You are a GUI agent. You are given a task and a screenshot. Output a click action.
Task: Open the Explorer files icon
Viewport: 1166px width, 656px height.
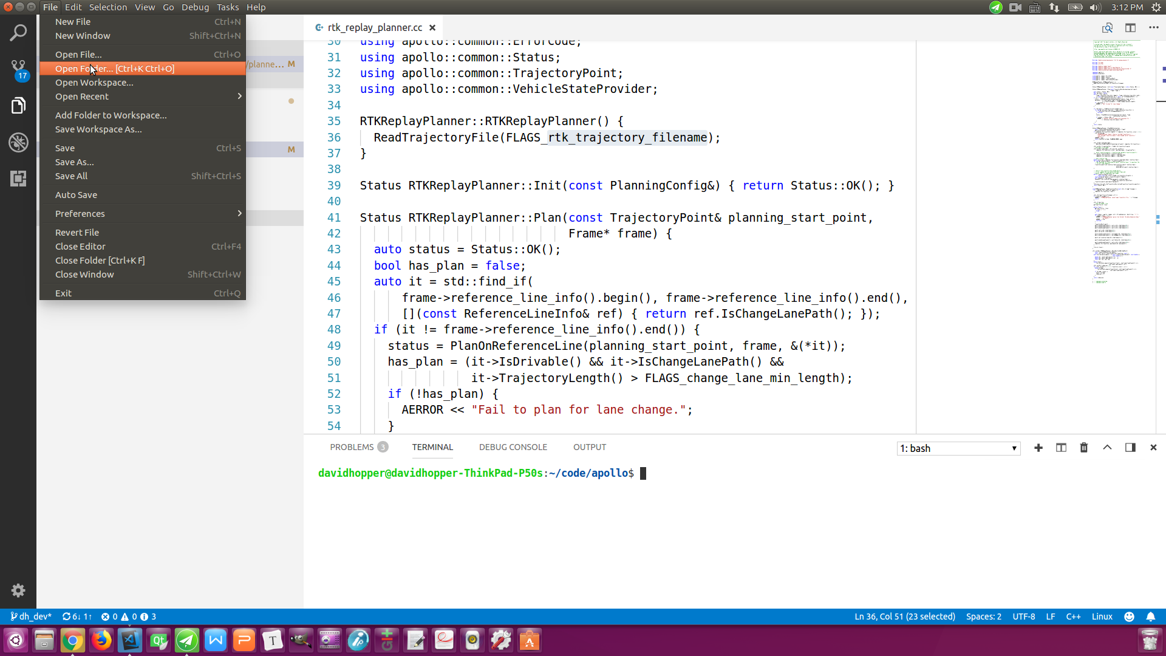(x=18, y=106)
